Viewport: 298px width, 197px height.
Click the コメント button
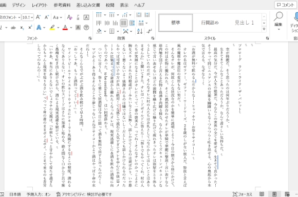[286, 5]
